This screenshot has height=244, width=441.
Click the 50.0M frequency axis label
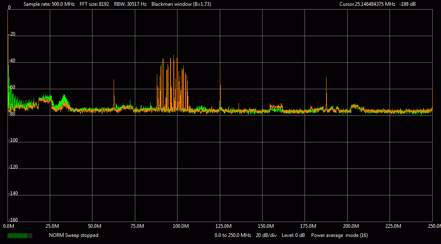(x=95, y=226)
